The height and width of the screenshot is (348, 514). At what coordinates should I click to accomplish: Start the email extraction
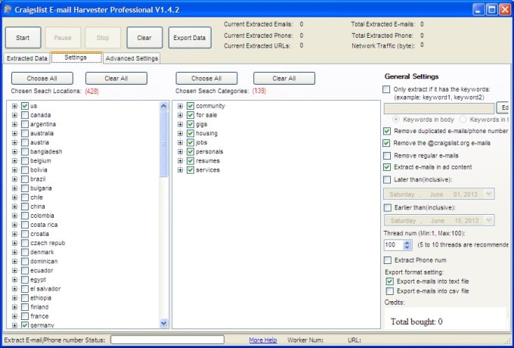[x=23, y=38]
